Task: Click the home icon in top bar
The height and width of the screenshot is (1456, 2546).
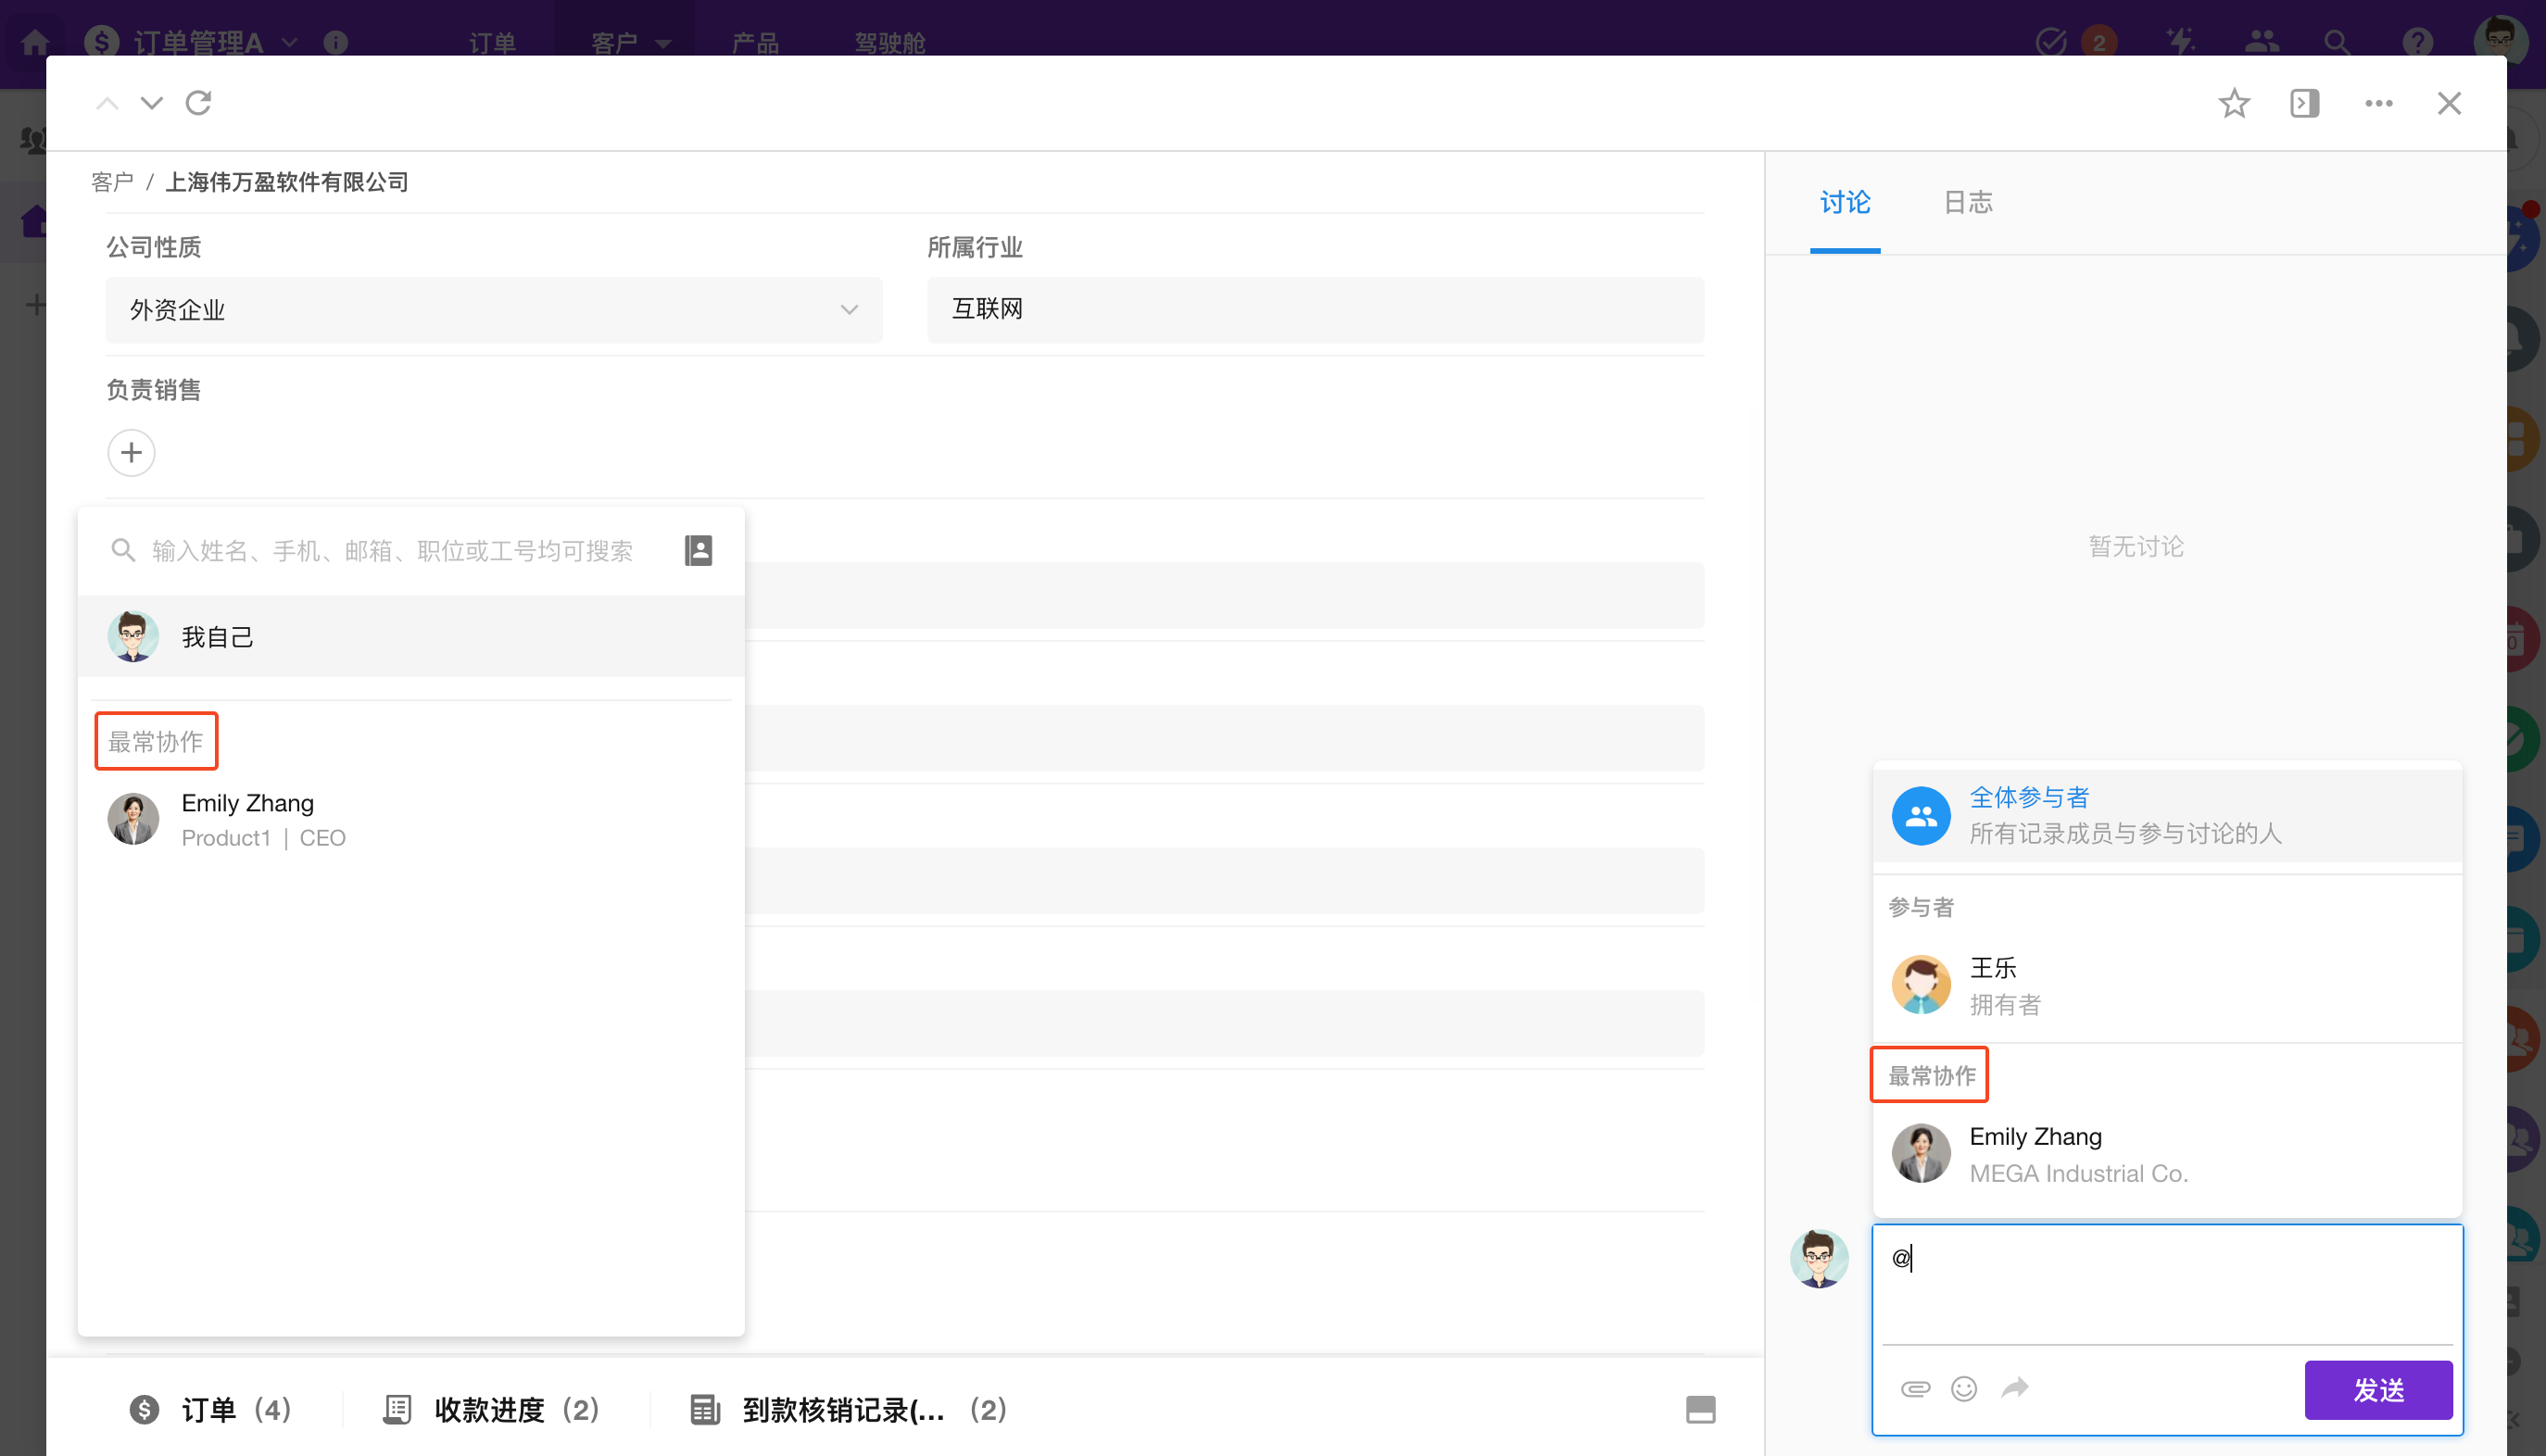Action: tap(36, 42)
